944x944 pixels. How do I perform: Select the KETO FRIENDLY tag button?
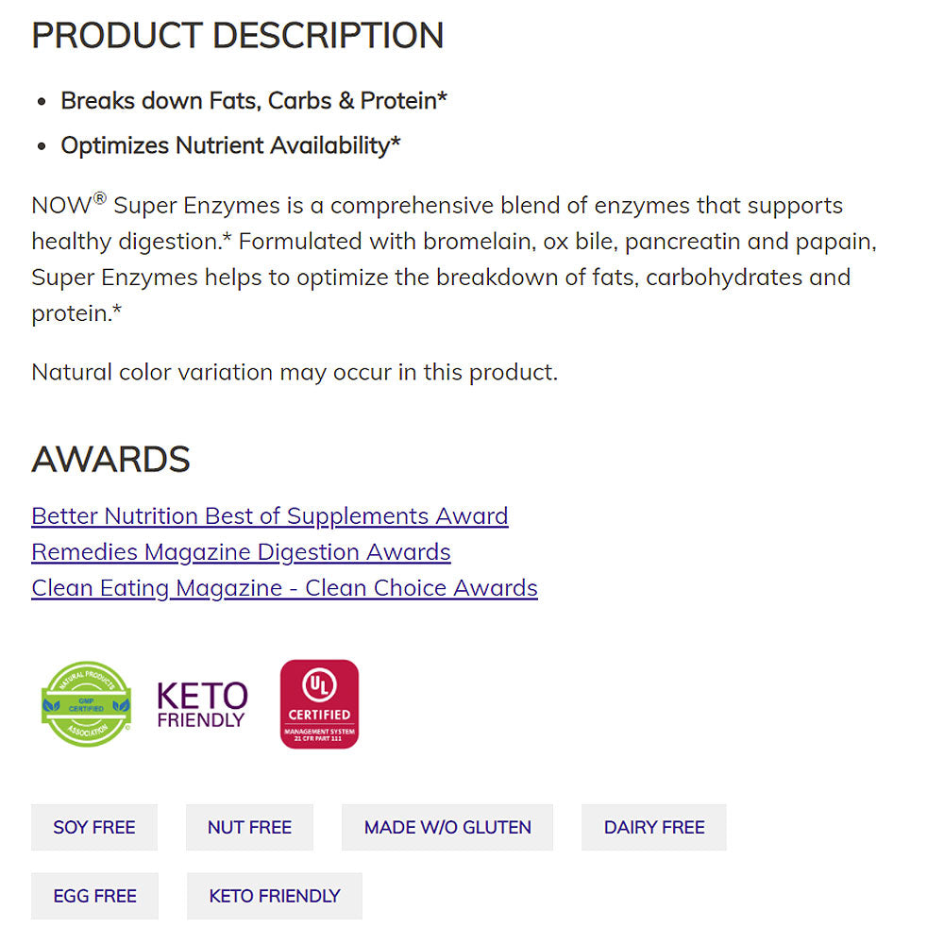(x=275, y=896)
